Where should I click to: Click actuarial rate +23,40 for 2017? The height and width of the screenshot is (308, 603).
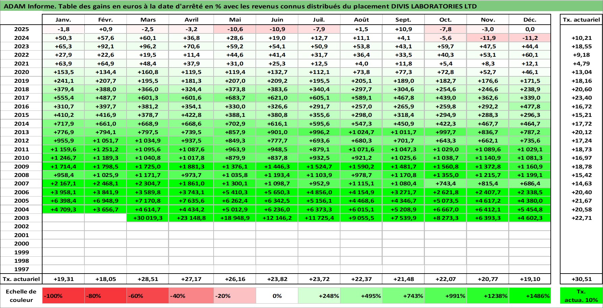[x=581, y=98]
